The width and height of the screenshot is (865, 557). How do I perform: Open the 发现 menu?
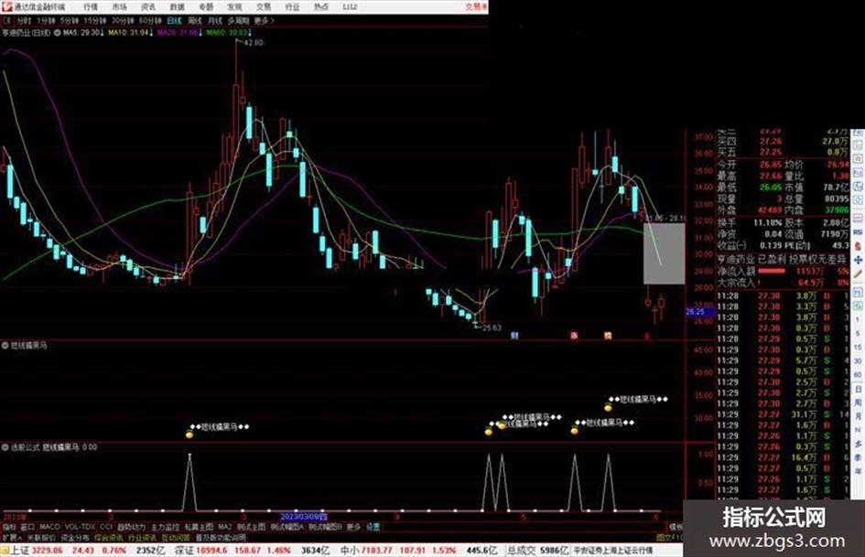pyautogui.click(x=234, y=6)
